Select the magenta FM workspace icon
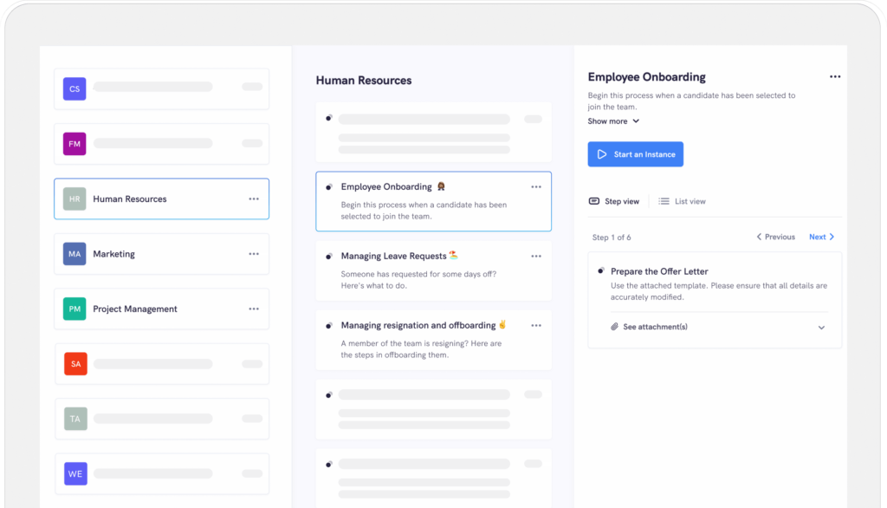This screenshot has height=508, width=887. [x=74, y=143]
